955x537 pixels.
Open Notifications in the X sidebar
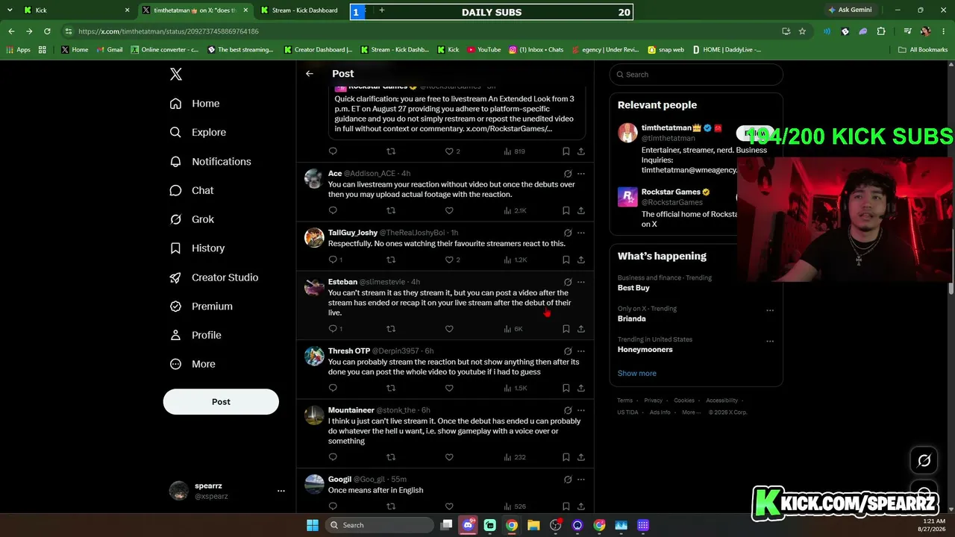[x=211, y=161]
